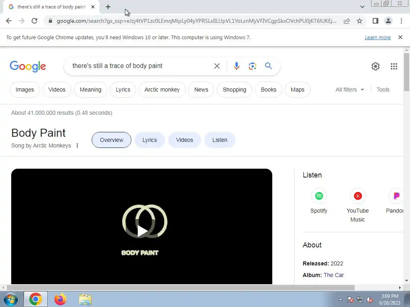The image size is (410, 307).
Task: Filter results by Videos chip
Action: [x=57, y=90]
